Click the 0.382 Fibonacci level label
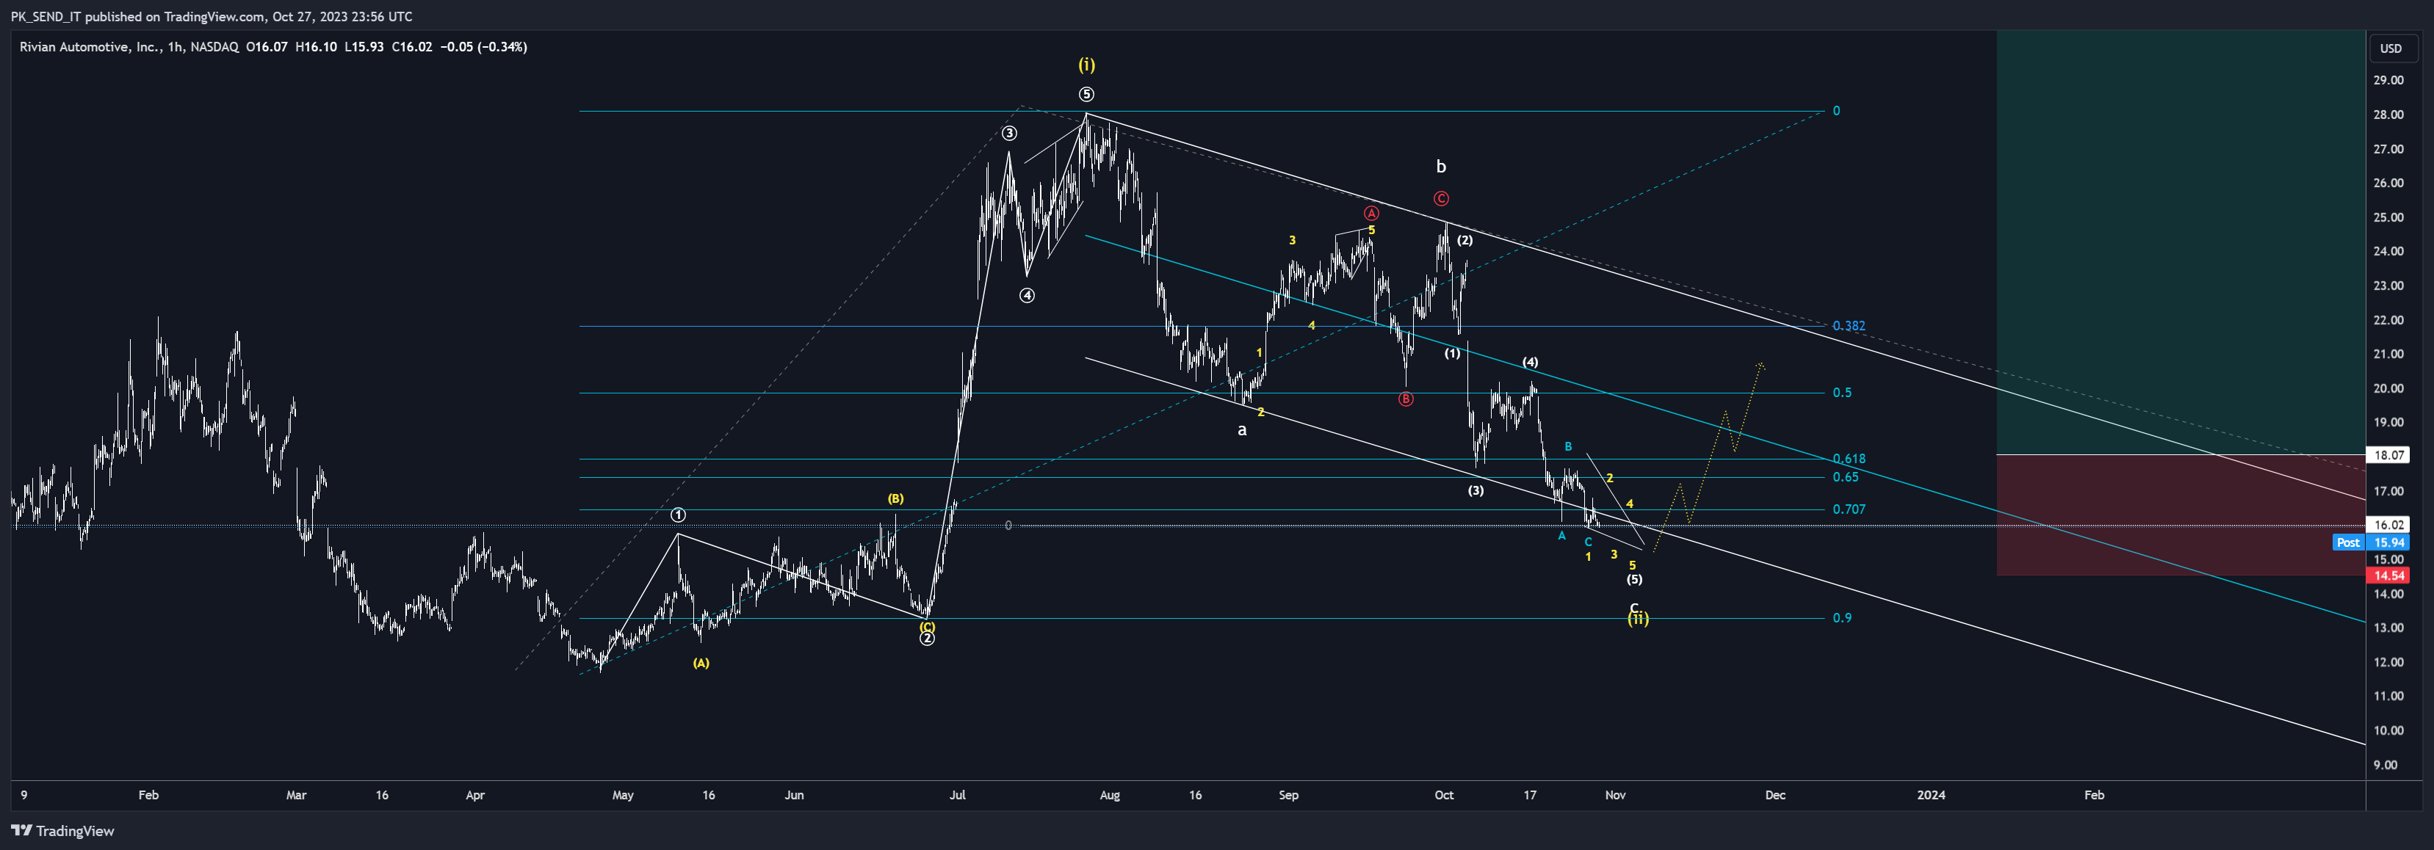Image resolution: width=2434 pixels, height=850 pixels. pos(1849,326)
